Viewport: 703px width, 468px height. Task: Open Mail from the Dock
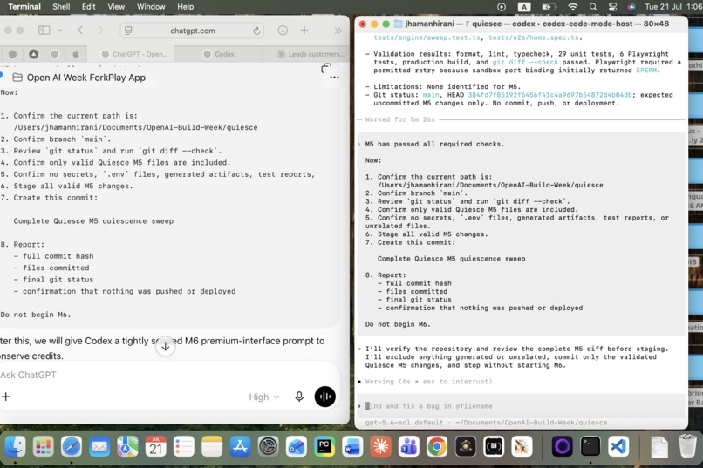(x=99, y=446)
